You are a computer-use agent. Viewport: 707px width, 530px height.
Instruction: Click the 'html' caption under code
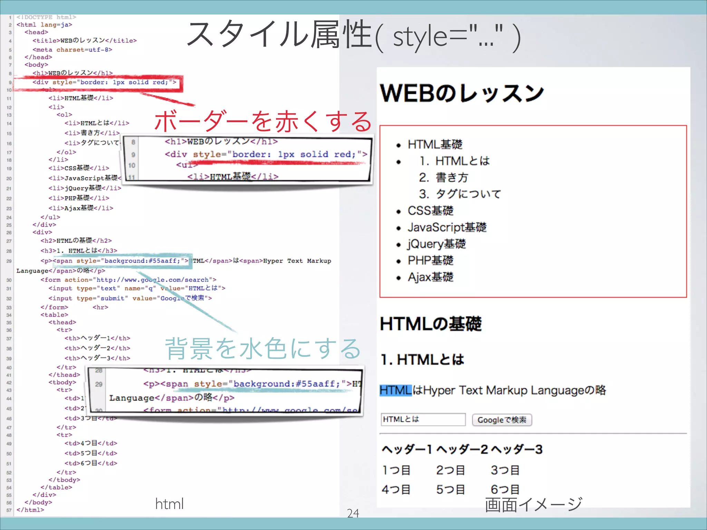pyautogui.click(x=169, y=504)
